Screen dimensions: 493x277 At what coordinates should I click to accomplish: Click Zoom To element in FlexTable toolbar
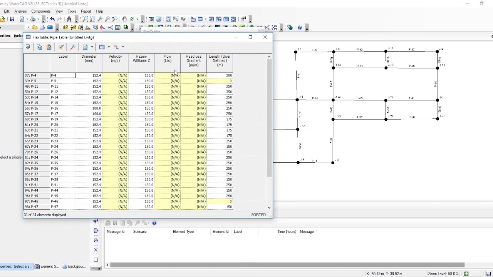[73, 47]
